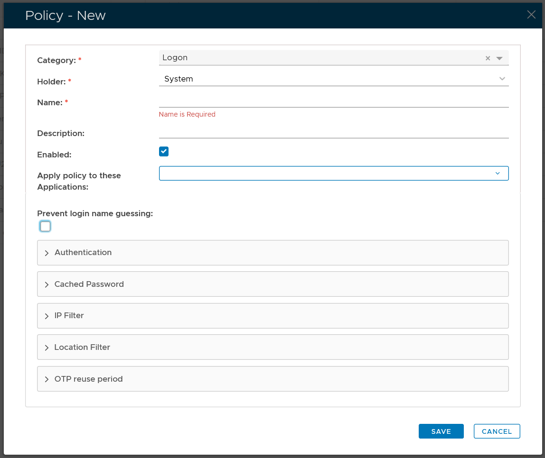Expand the OTP reuse period section

click(88, 379)
